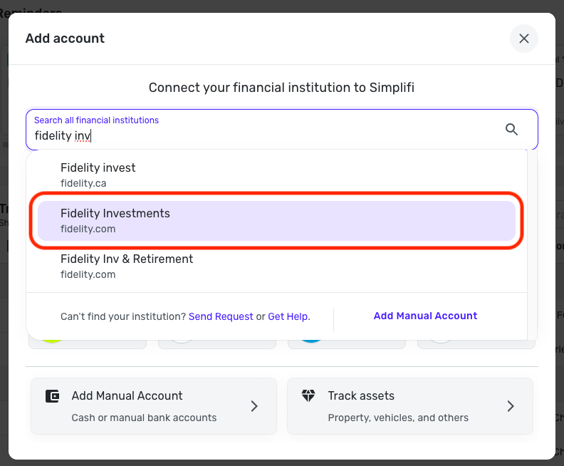The height and width of the screenshot is (466, 564).
Task: Open the Property, vehicles, and others card
Action: pos(398,418)
